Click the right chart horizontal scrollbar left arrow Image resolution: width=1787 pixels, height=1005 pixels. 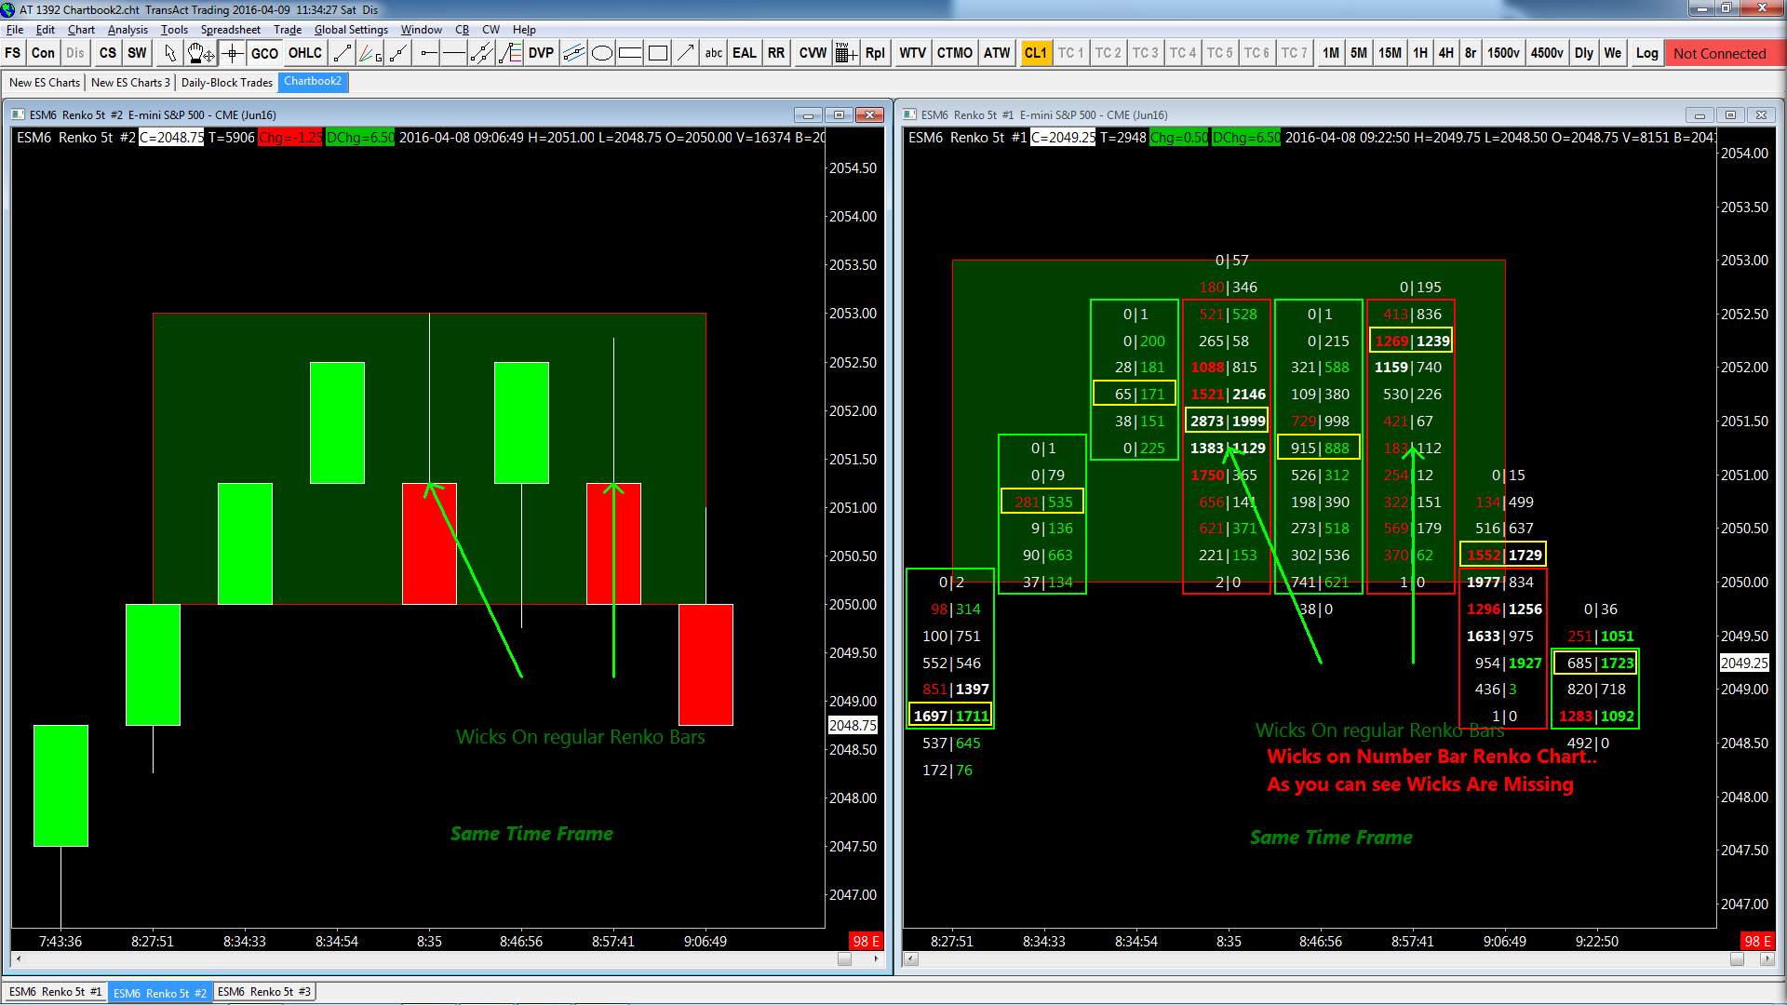[x=911, y=958]
